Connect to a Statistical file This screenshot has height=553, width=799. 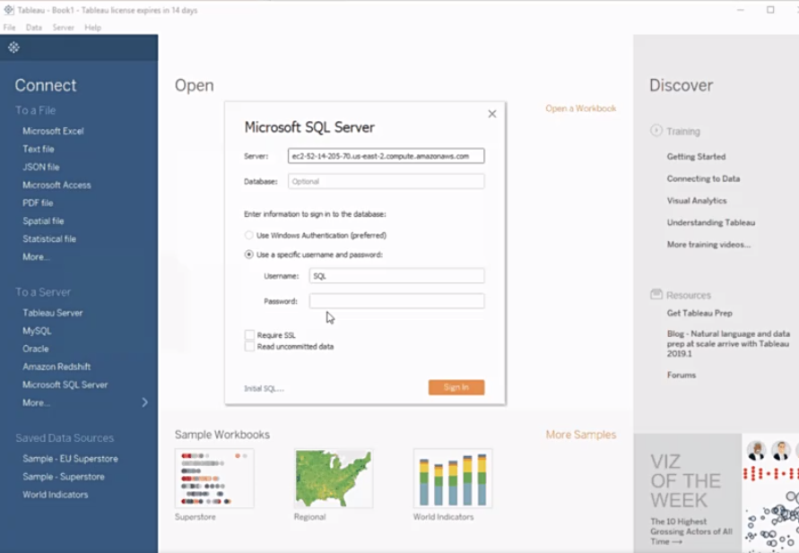[49, 238]
